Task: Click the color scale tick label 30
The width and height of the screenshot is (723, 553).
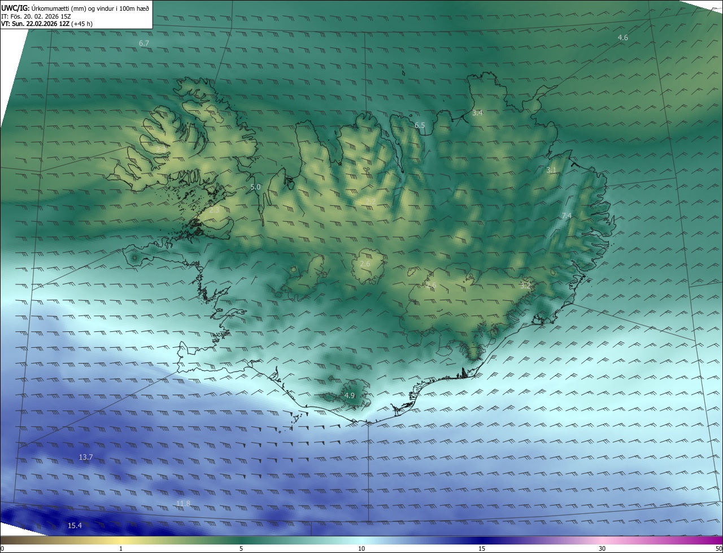Action: click(602, 549)
